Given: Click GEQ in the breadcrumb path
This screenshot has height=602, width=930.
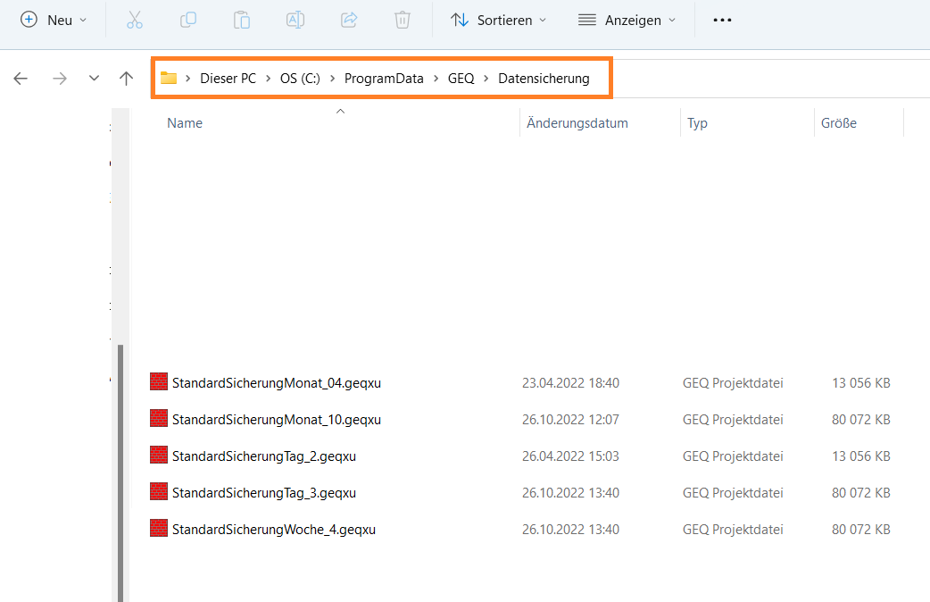Looking at the screenshot, I should click(461, 79).
